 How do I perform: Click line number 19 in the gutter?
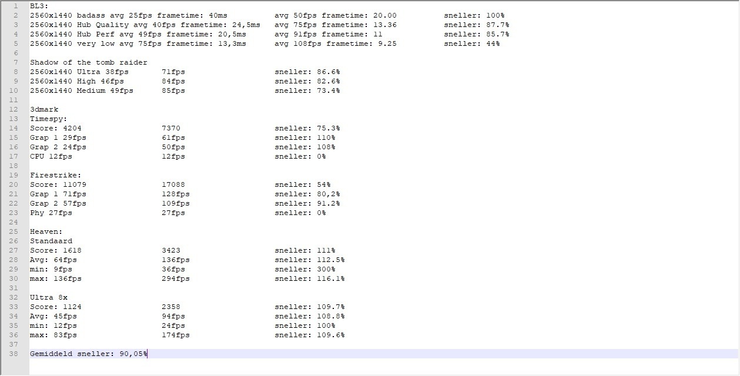click(15, 175)
